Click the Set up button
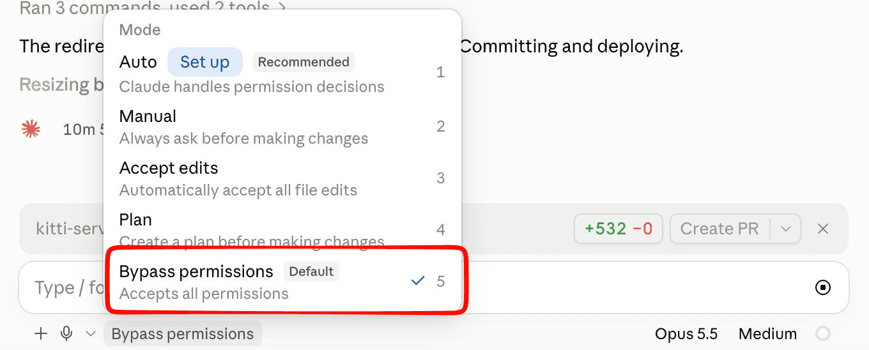Screen dimensions: 869x350 [205, 62]
